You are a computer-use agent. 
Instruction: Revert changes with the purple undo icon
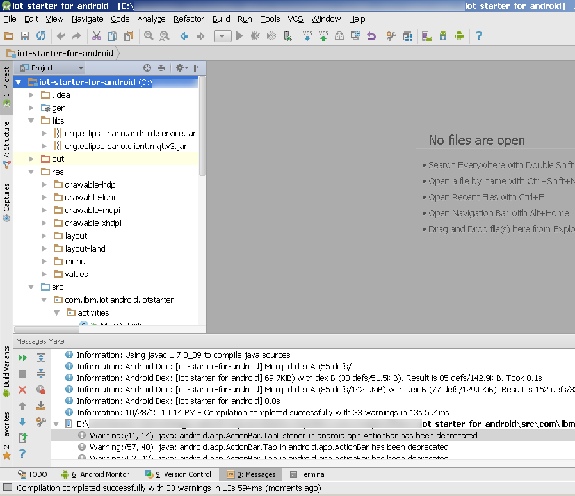[371, 36]
